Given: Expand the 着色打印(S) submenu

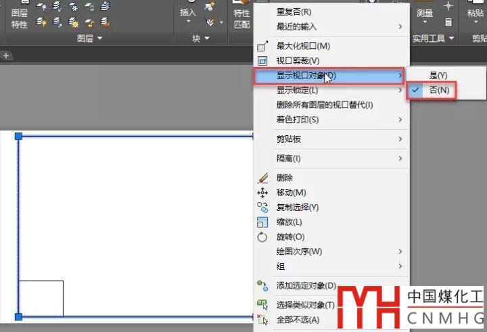Looking at the screenshot, I should [x=331, y=120].
